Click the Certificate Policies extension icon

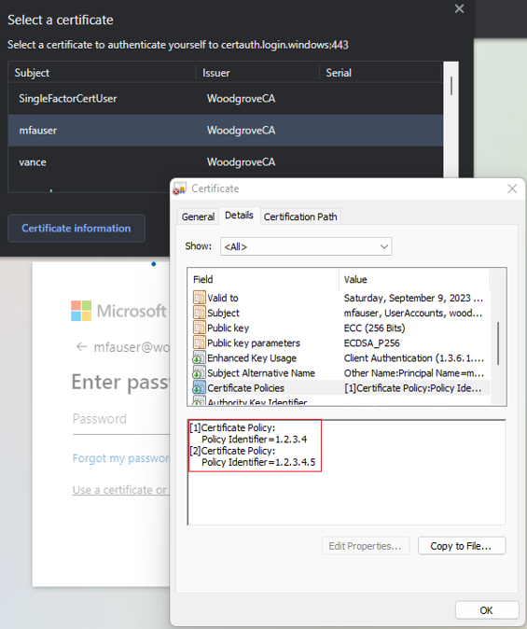point(199,388)
